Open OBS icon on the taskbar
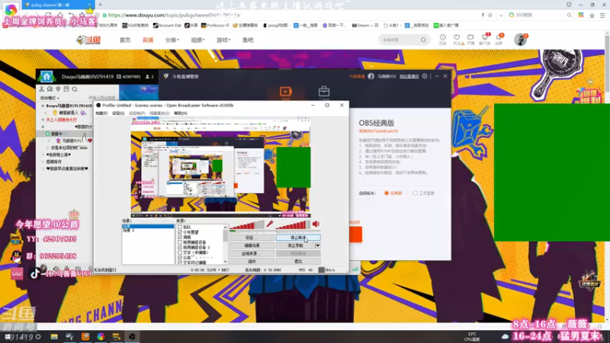Image resolution: width=610 pixels, height=343 pixels. pyautogui.click(x=132, y=337)
